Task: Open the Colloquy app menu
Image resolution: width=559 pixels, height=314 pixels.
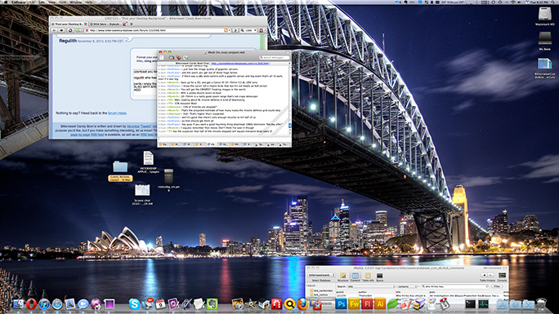Action: tap(19, 2)
